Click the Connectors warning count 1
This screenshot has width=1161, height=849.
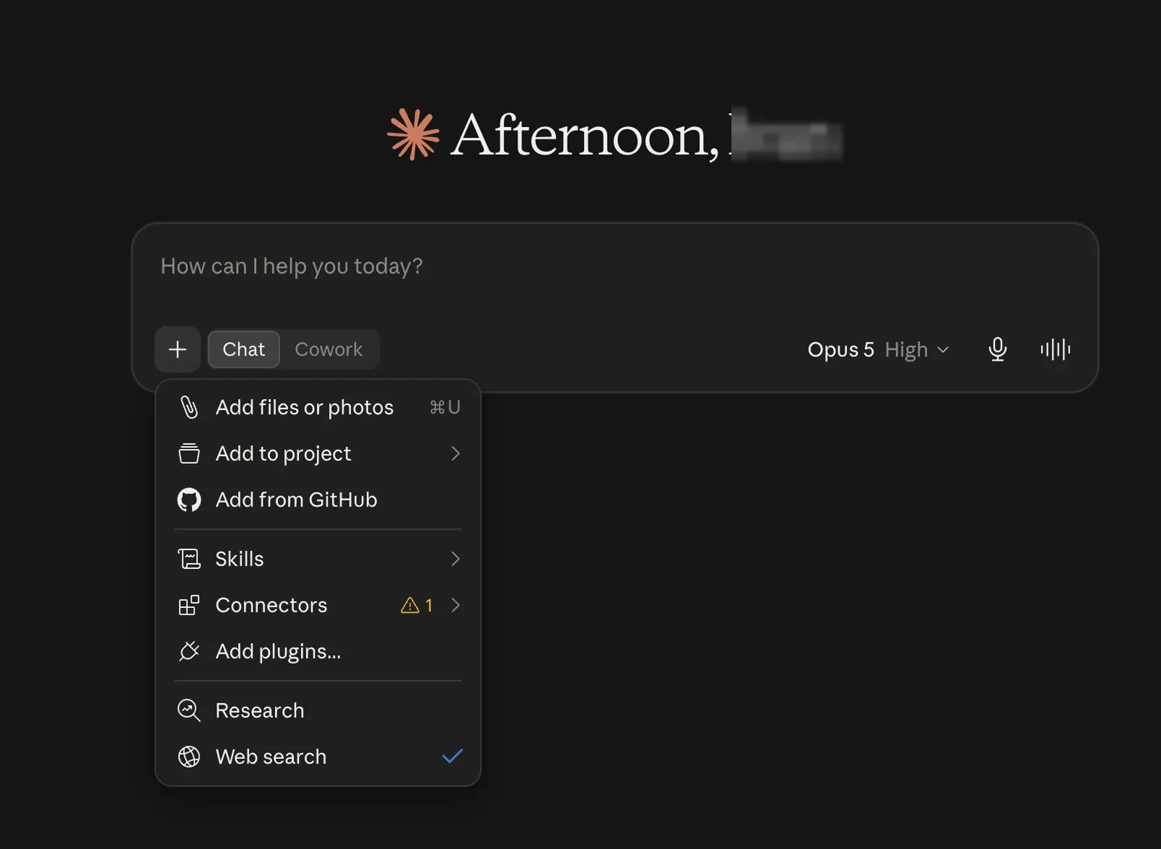click(429, 605)
